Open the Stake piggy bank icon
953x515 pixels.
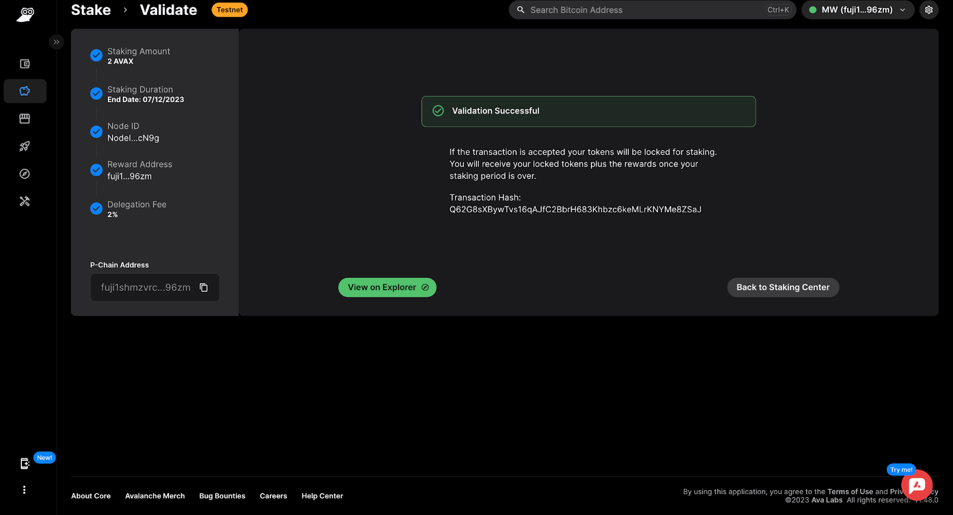[25, 91]
